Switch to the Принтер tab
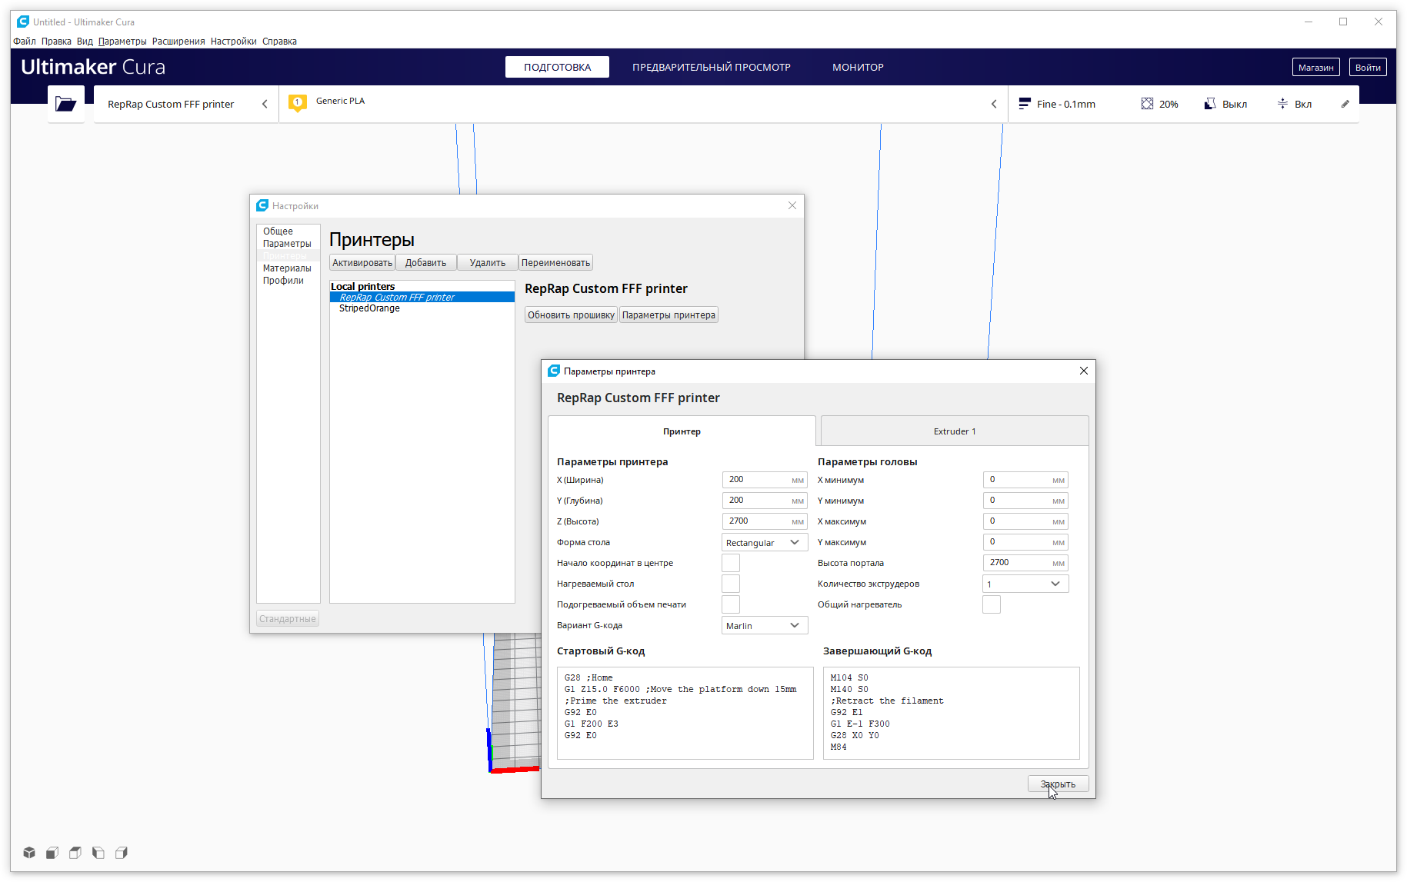 682,431
